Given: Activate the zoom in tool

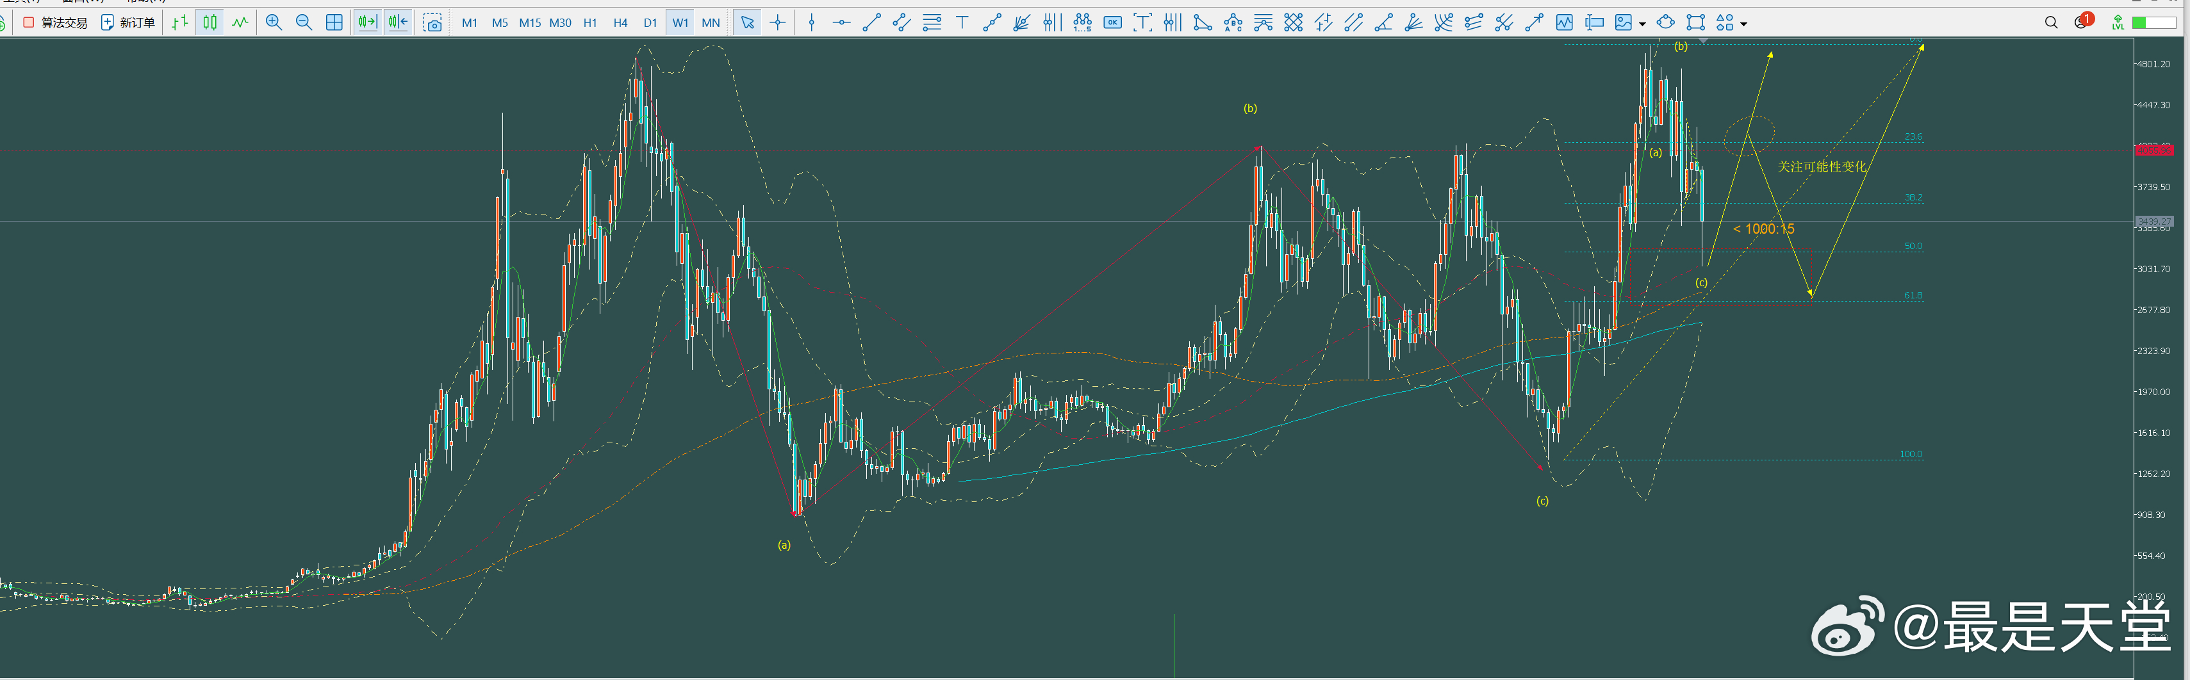Looking at the screenshot, I should [274, 22].
